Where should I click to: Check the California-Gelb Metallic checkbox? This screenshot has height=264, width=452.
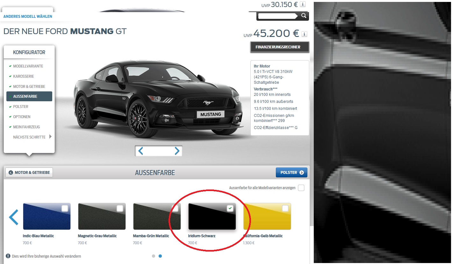[x=285, y=208]
